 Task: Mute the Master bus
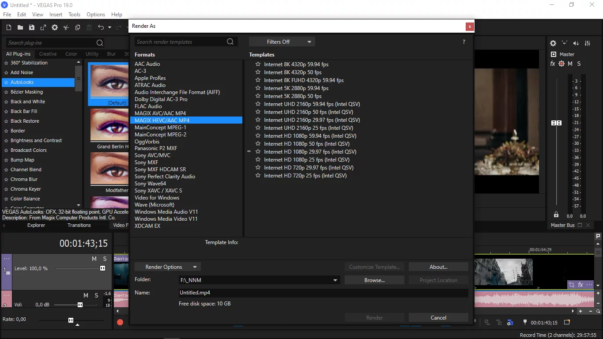tap(570, 64)
